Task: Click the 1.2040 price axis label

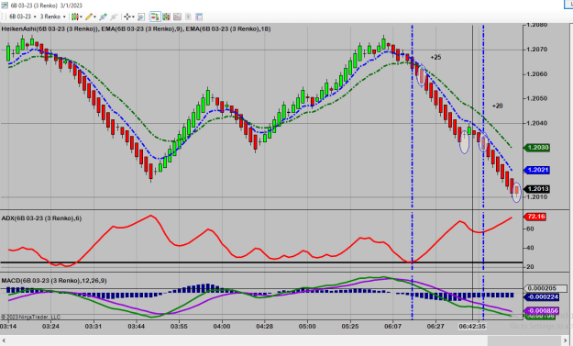Action: tap(537, 123)
